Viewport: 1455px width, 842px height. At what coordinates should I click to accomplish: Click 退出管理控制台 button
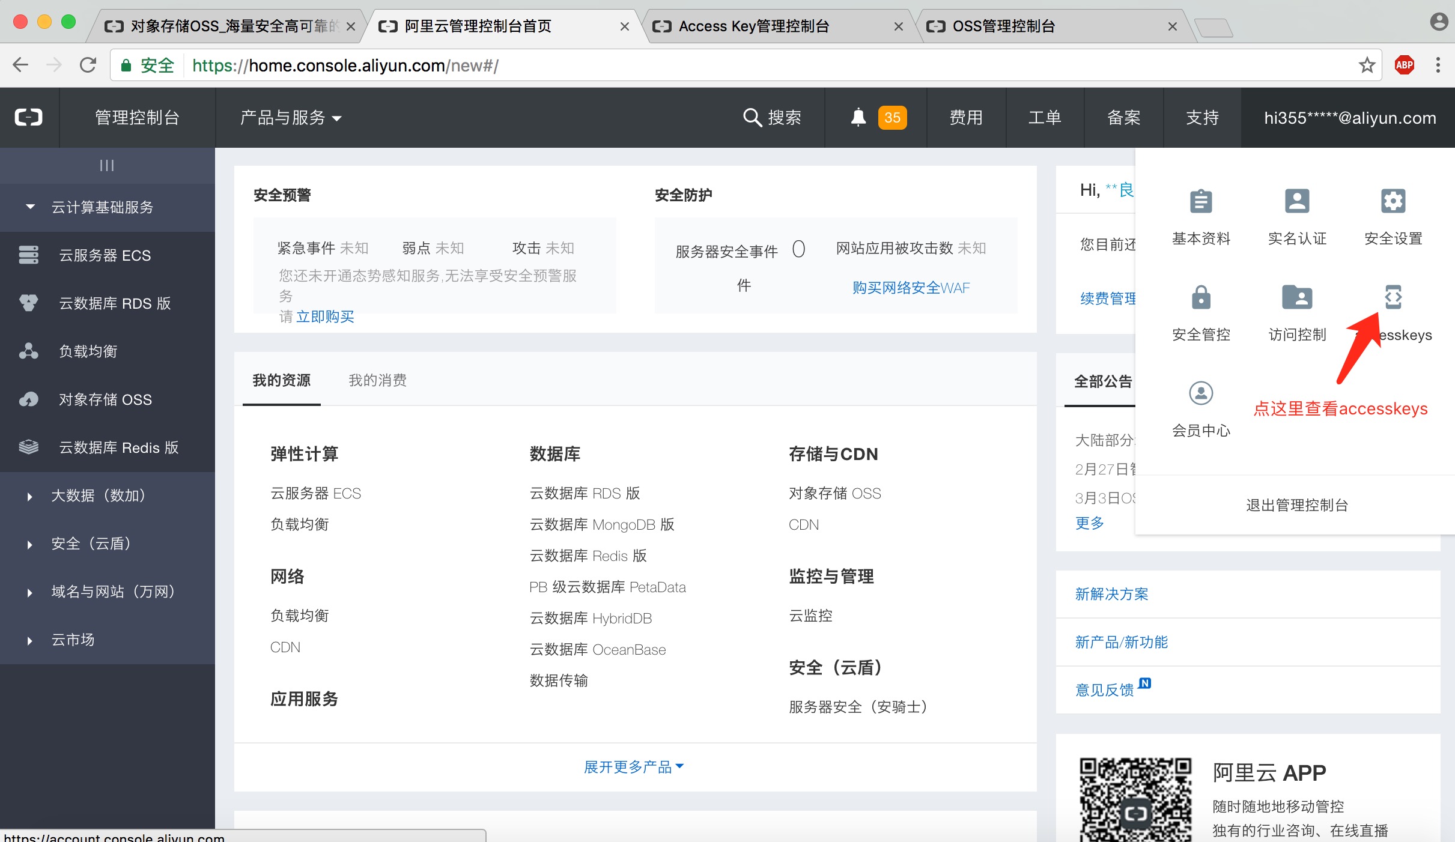click(x=1297, y=505)
